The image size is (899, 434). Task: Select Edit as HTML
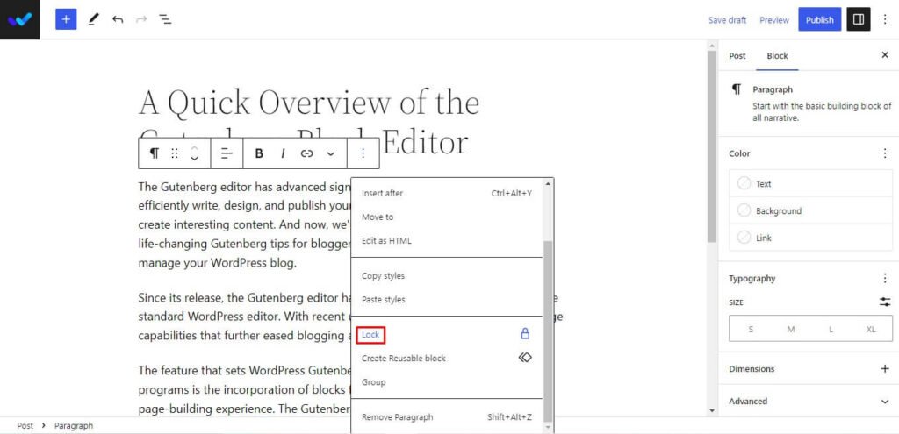447,240
